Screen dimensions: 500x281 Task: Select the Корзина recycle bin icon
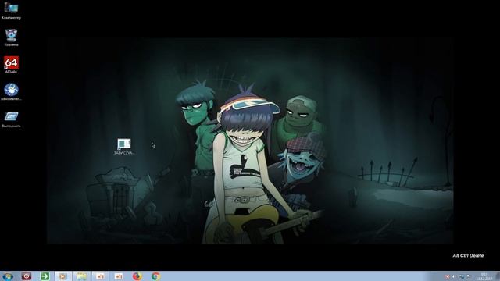tap(11, 38)
